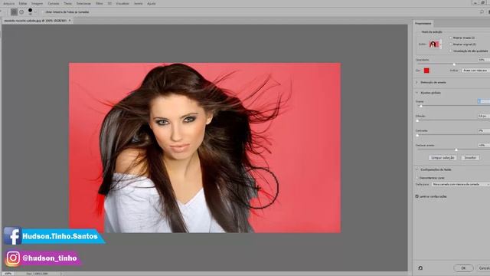Click the search icon in options bar
Viewport: 490px width, 276px height.
pyautogui.click(x=482, y=12)
